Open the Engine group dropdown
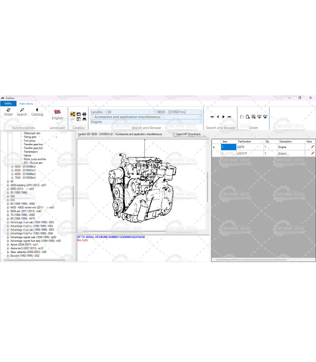Image resolution: width=316 pixels, height=362 pixels. 200,122
